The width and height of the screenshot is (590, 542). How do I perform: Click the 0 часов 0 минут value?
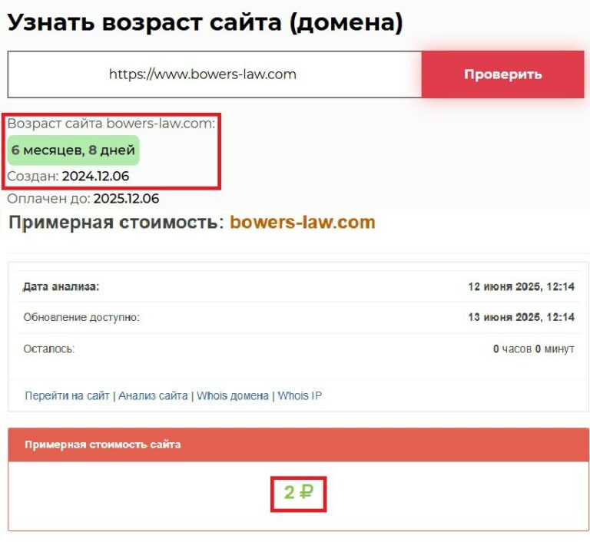(x=534, y=349)
